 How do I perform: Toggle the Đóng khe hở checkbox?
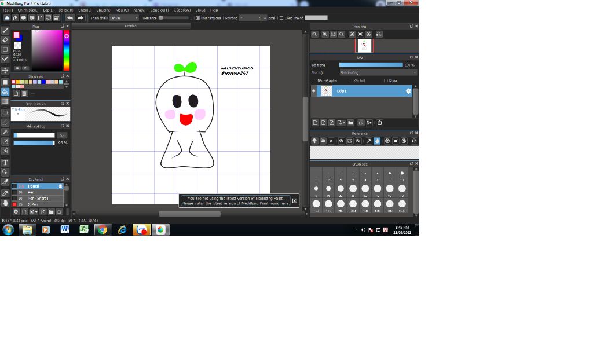coord(281,18)
